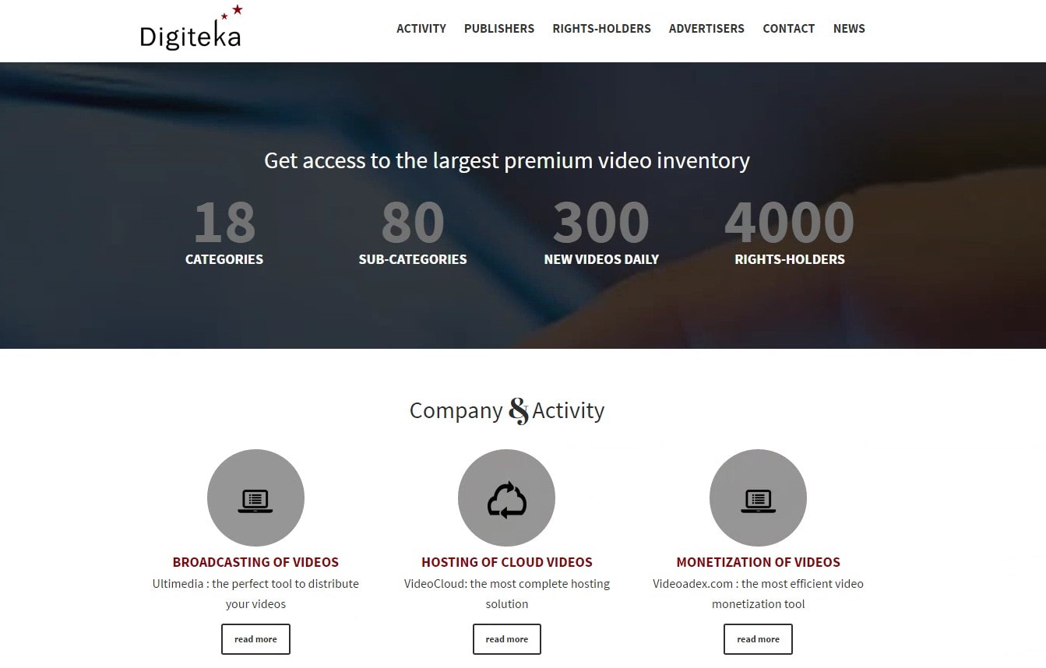Go to the Publishers page
1046x668 pixels.
[x=499, y=29]
